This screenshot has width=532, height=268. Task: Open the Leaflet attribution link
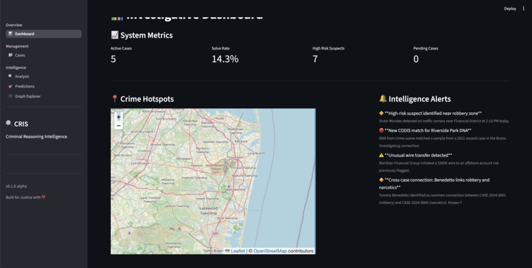235,251
